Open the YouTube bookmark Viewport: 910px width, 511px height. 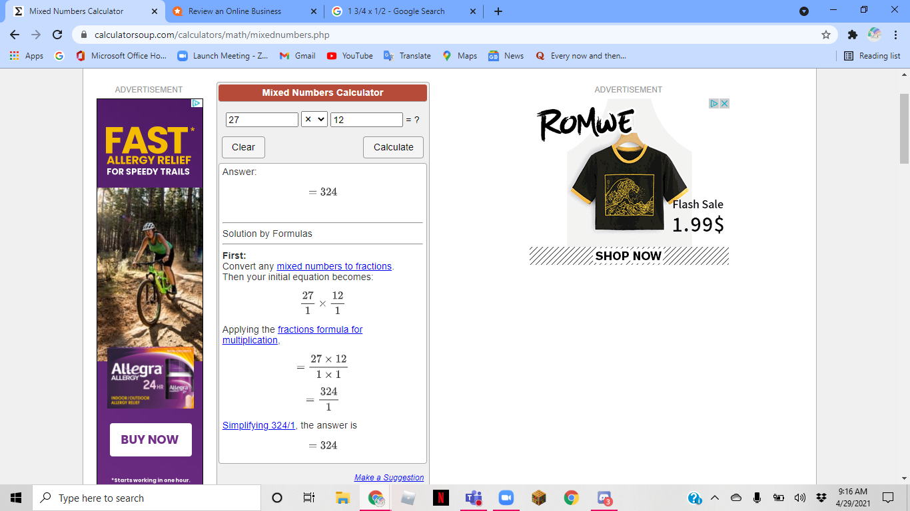[350, 56]
